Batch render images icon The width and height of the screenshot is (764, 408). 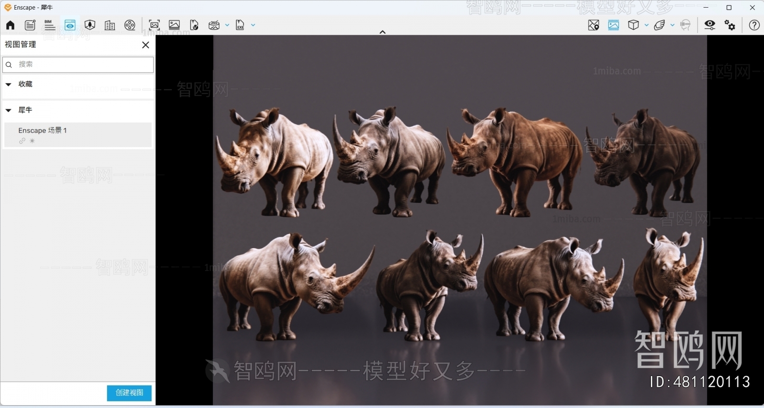[x=174, y=25]
